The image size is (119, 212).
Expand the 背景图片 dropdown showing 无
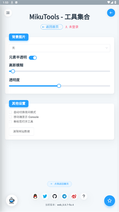pyautogui.click(x=59, y=48)
